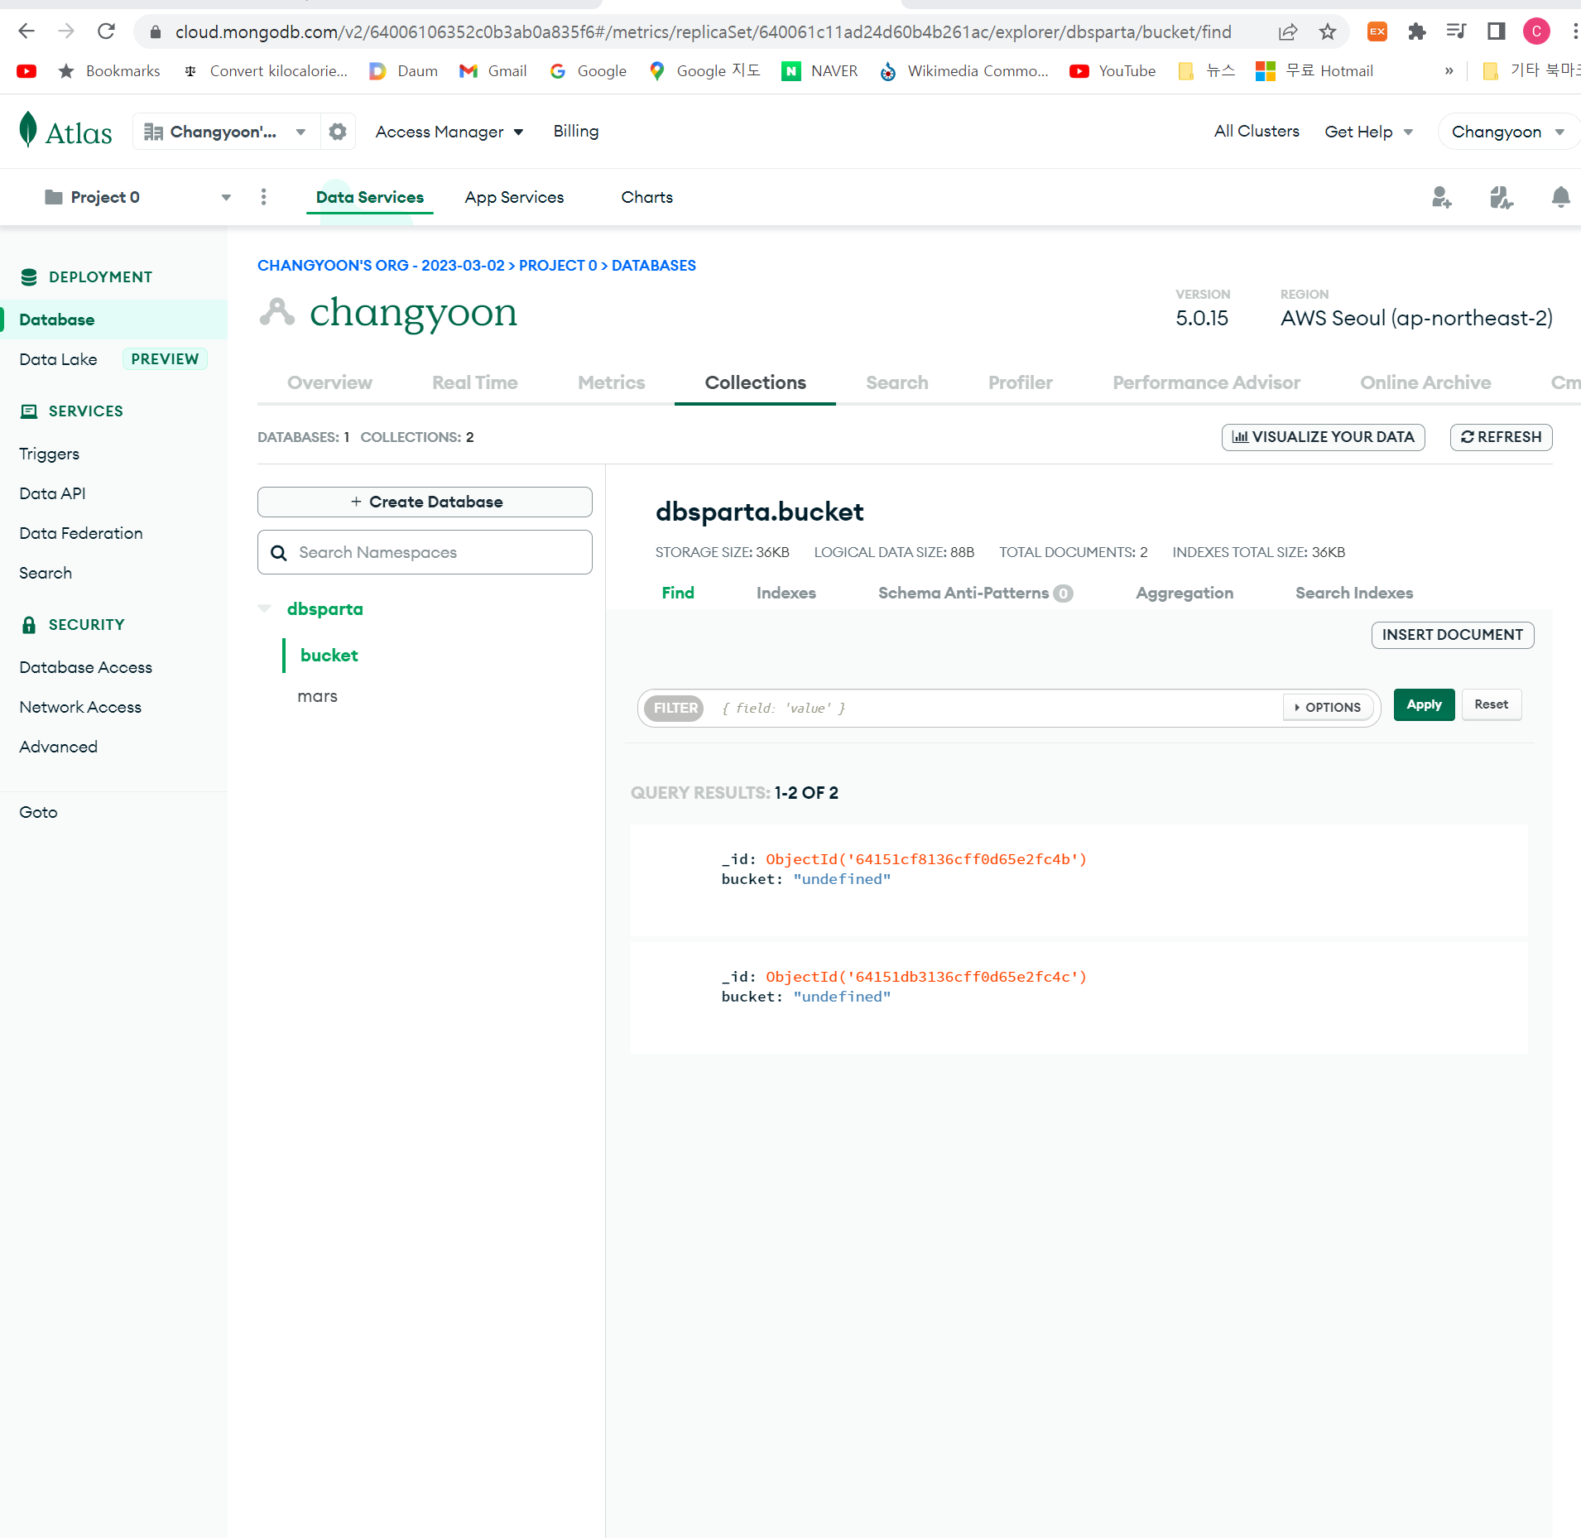The height and width of the screenshot is (1538, 1581).
Task: Select the bucket collection
Action: (329, 655)
